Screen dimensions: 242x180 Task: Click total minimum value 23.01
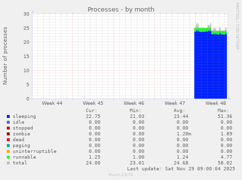coord(137,163)
